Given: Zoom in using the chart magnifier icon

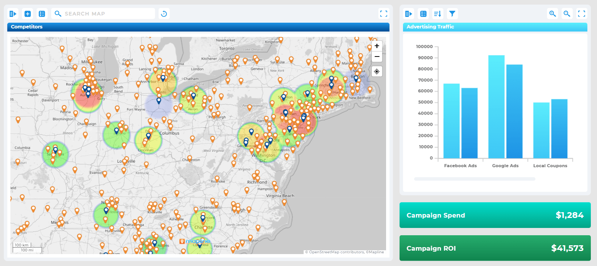Looking at the screenshot, I should [x=552, y=13].
